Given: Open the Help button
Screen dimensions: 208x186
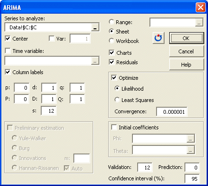Looking at the screenshot, I should (187, 65).
